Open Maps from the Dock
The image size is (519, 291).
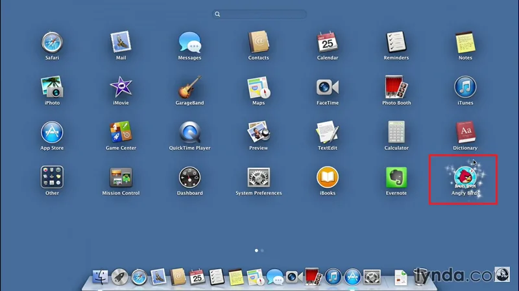255,277
